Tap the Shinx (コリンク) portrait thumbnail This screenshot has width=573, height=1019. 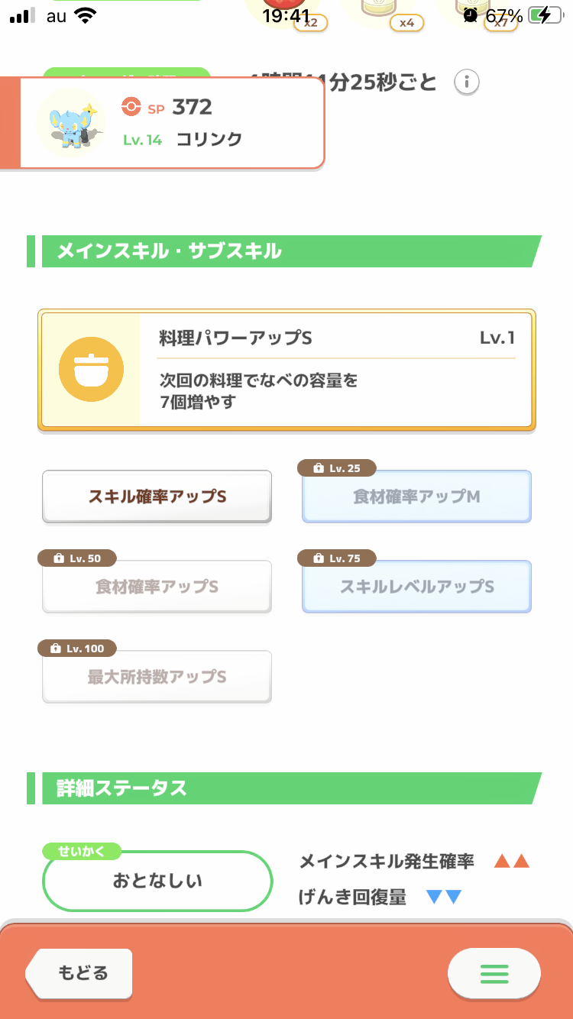point(71,121)
